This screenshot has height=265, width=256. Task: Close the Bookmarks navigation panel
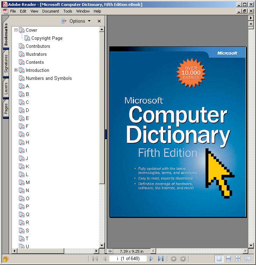(x=99, y=21)
